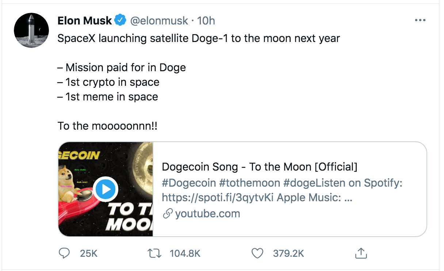Play the Dogecoin Song video

pos(106,189)
